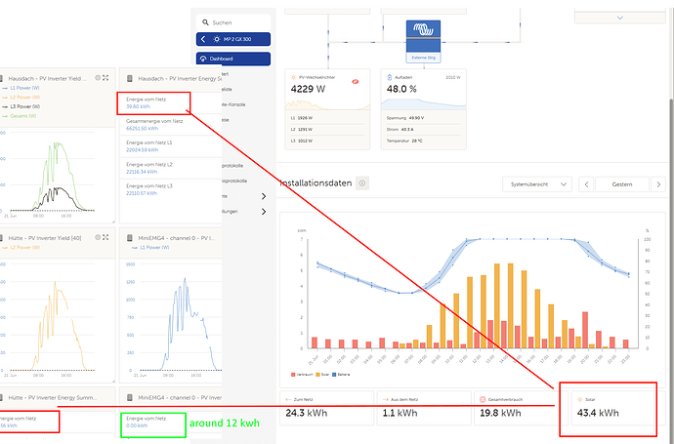
Task: Expand the sidebar submenu chevron above 'dungen'
Action: pyautogui.click(x=264, y=196)
